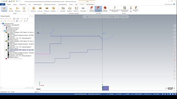Click К.ПЛАН: СВЕРХУ in the status bar

coord(138,94)
